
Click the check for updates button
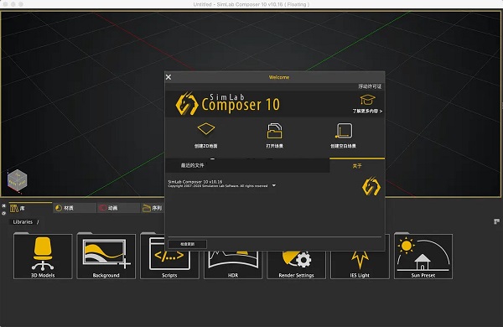pyautogui.click(x=187, y=244)
